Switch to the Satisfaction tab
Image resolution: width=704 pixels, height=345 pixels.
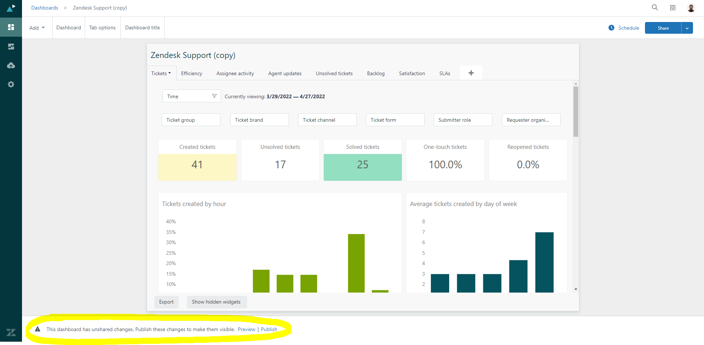(412, 73)
